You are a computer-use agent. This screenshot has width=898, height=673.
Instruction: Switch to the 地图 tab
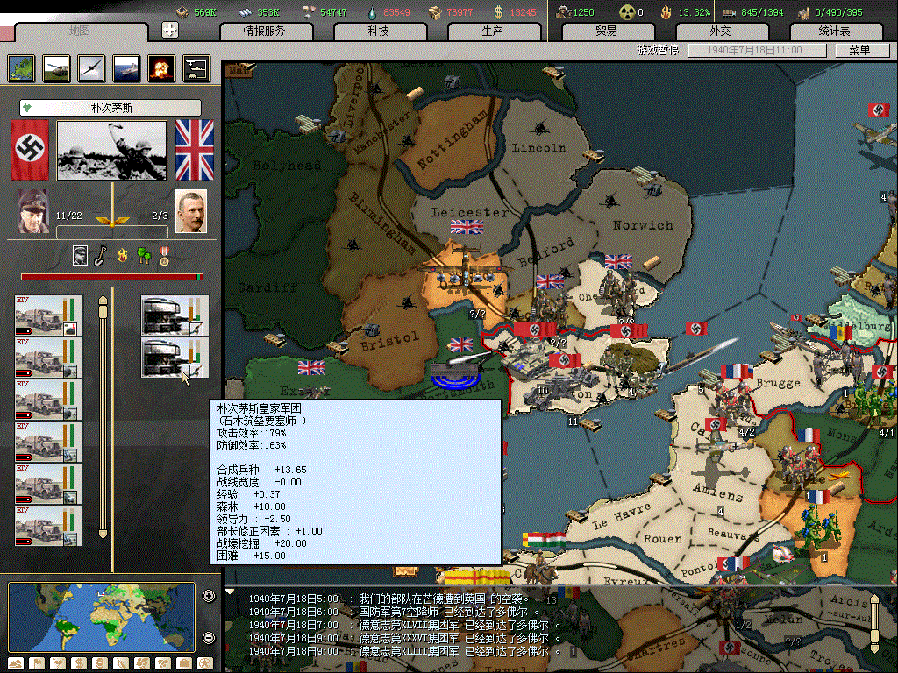80,31
